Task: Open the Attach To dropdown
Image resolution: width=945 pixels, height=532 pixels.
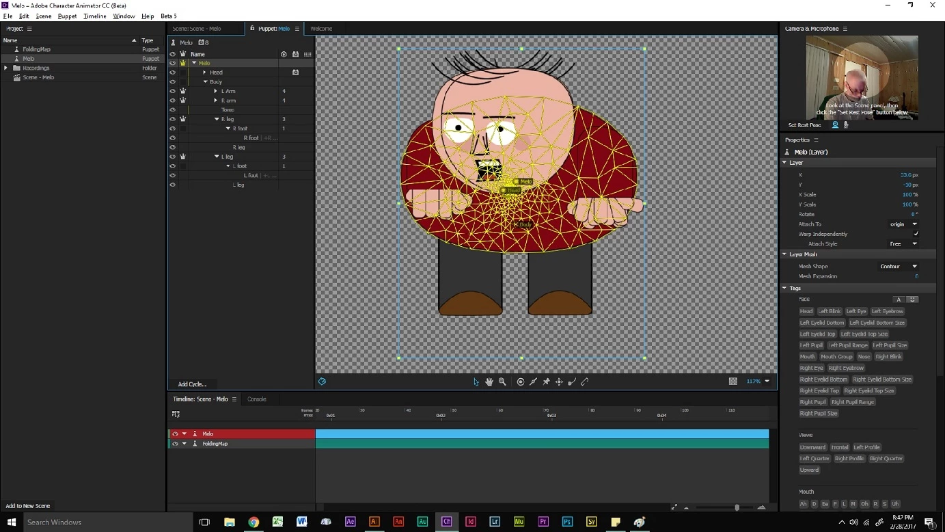Action: click(904, 224)
